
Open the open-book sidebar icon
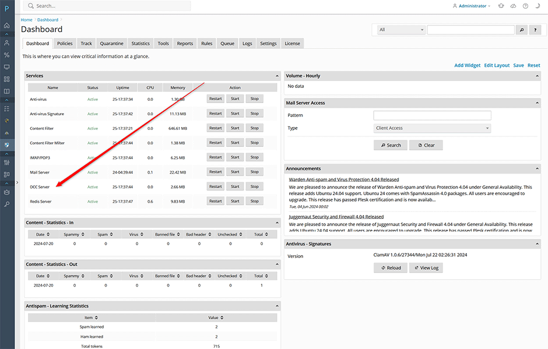[6, 91]
